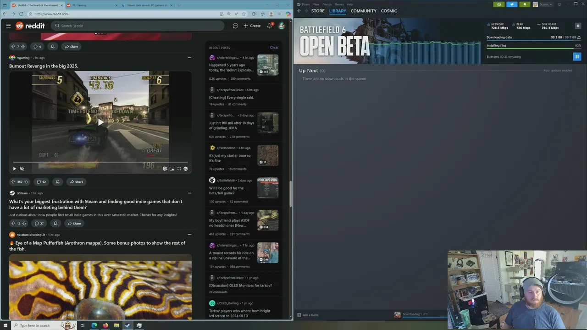Open View menu in Steam
587x330 pixels.
(x=316, y=4)
